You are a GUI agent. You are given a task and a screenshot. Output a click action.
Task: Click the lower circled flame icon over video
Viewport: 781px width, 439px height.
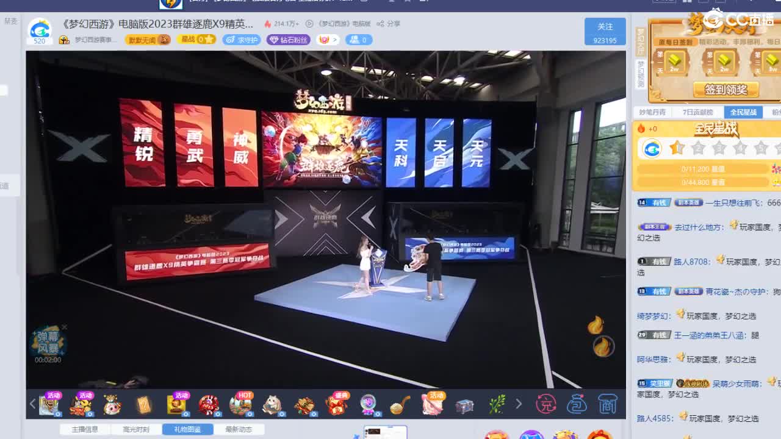pyautogui.click(x=603, y=346)
